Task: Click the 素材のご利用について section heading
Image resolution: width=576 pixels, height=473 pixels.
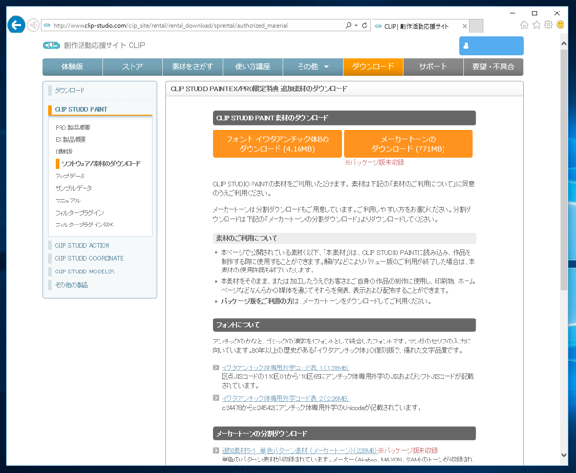Action: [345, 238]
